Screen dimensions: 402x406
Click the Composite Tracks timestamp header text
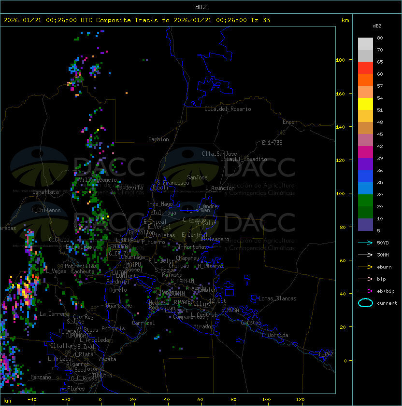coord(137,20)
